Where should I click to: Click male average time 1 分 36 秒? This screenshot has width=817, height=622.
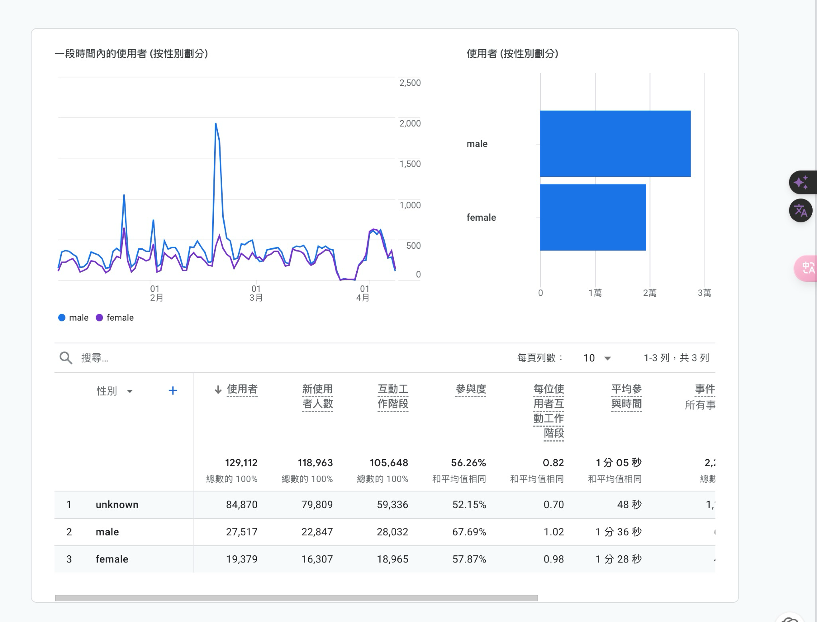pyautogui.click(x=619, y=532)
